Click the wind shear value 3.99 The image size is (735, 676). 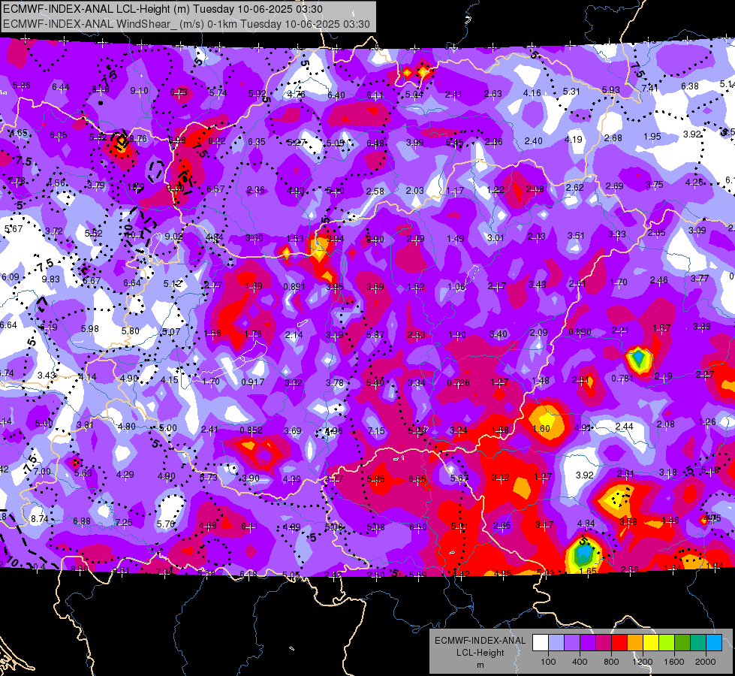415,143
